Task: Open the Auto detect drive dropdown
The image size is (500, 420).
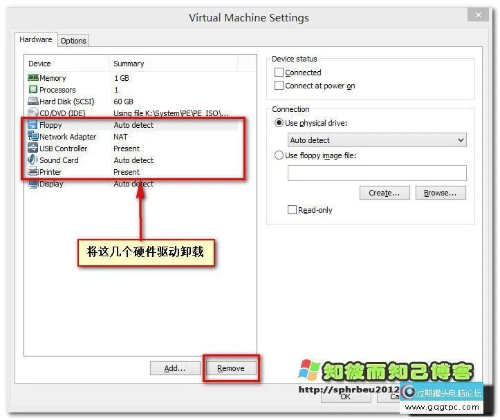Action: (x=377, y=140)
